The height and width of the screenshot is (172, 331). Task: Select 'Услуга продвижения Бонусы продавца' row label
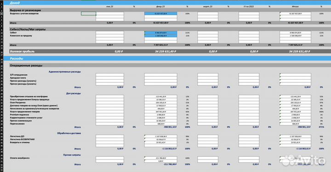tap(29, 99)
